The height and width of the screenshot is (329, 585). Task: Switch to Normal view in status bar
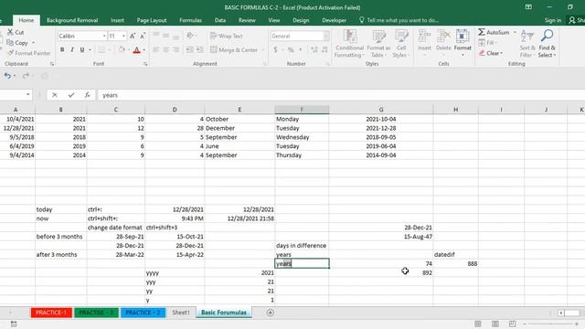coord(478,324)
